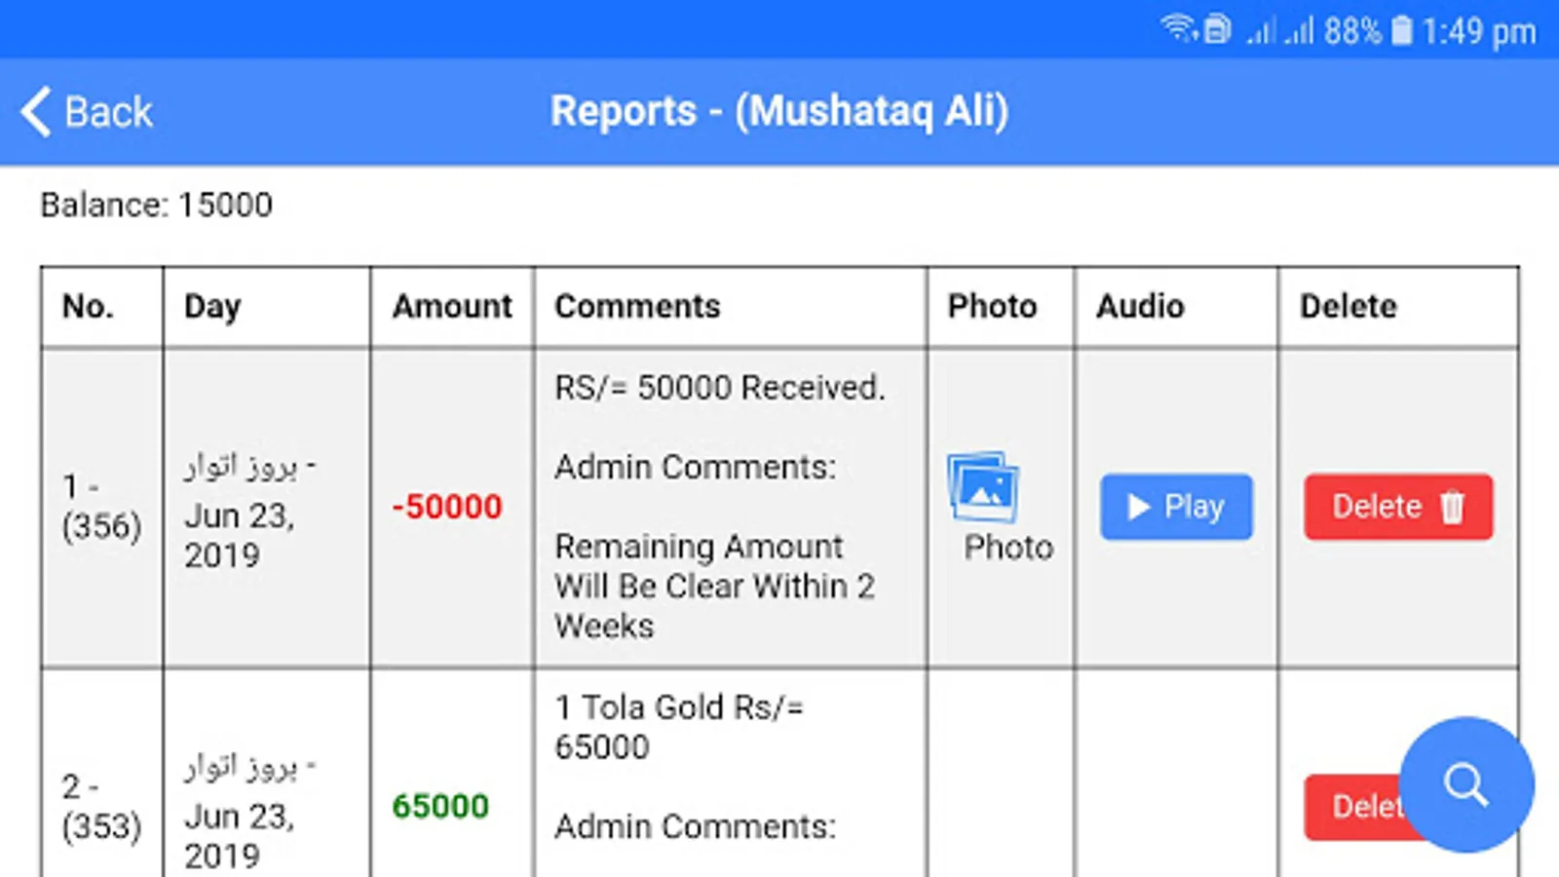The image size is (1559, 877).
Task: Tap the Reports - (Mushataq Ali) title
Action: 779,111
